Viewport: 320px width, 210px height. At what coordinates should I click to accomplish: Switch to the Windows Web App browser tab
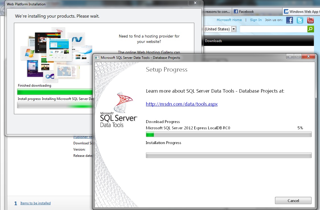click(x=301, y=12)
